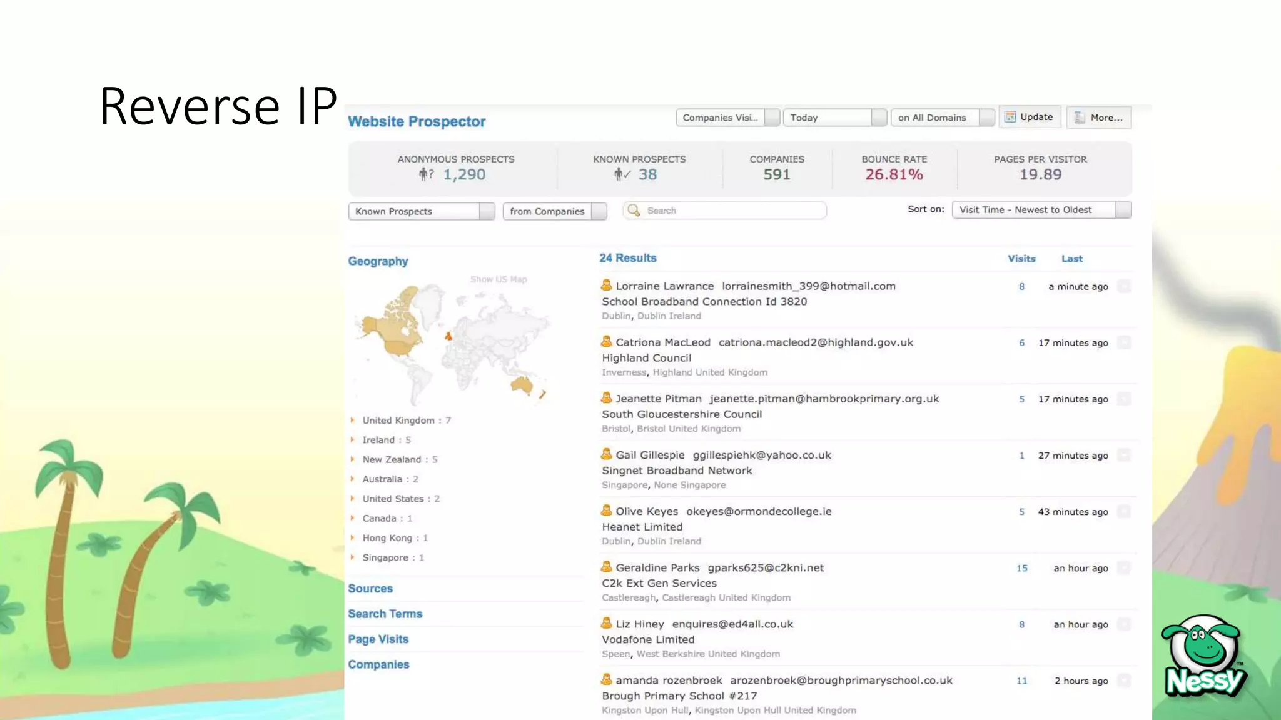Open Catriona MacLeod prospect name
This screenshot has width=1281, height=720.
tap(663, 342)
